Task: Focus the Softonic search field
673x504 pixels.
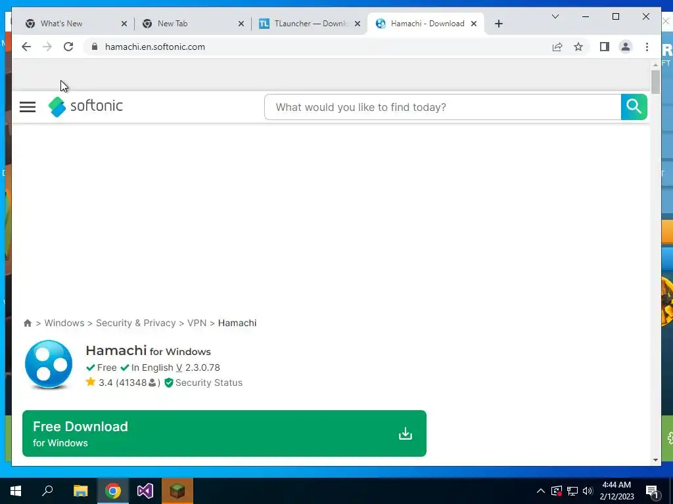Action: click(442, 107)
